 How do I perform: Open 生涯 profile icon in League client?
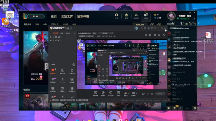click(117, 16)
